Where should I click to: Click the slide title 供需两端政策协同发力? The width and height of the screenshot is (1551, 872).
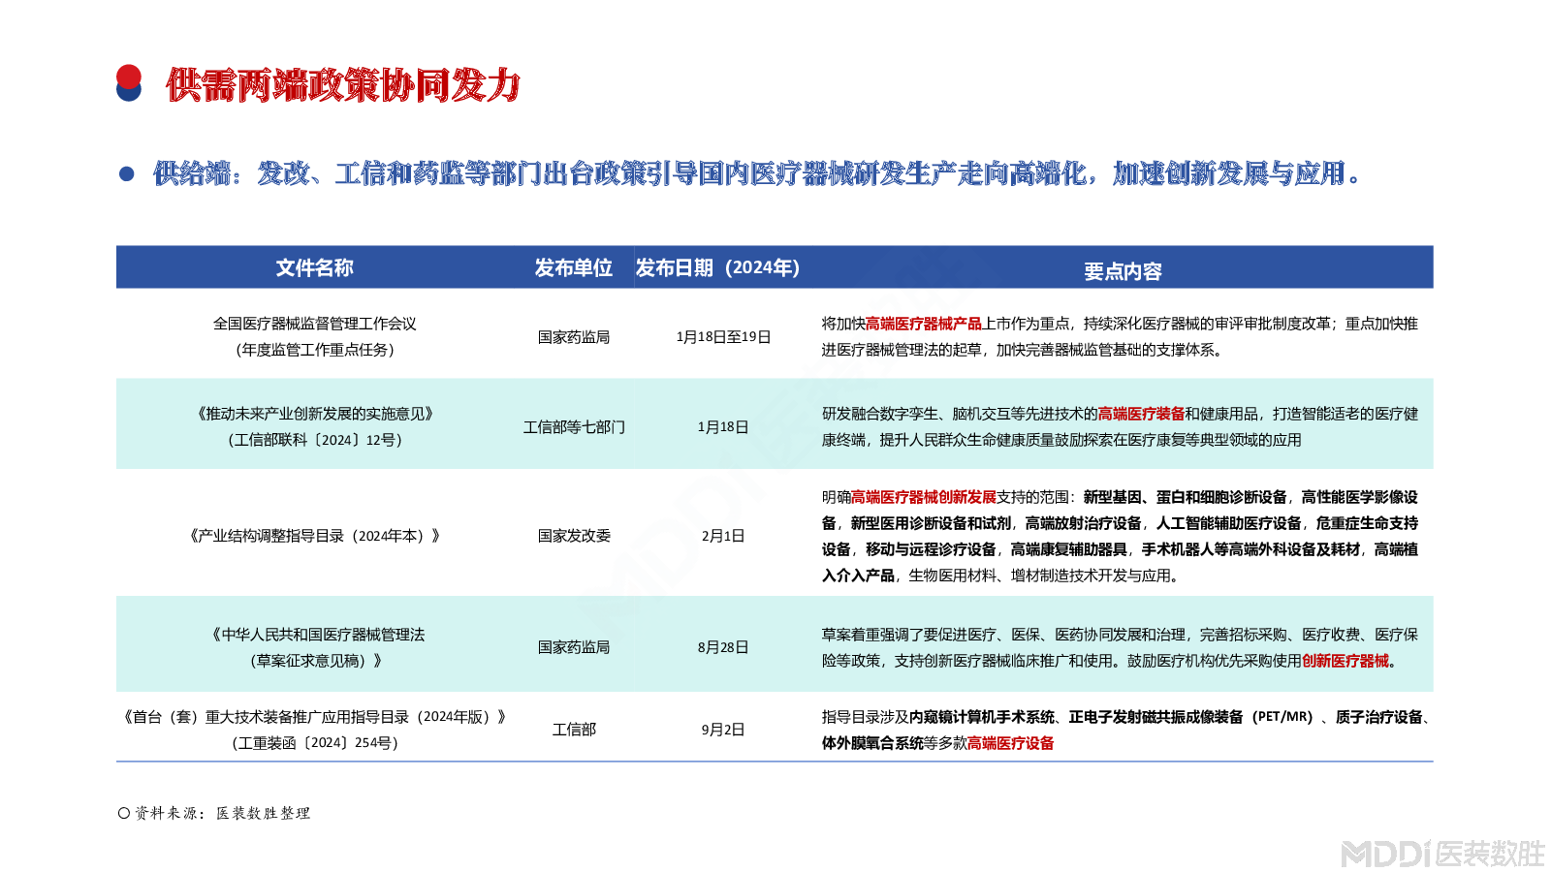pyautogui.click(x=343, y=85)
